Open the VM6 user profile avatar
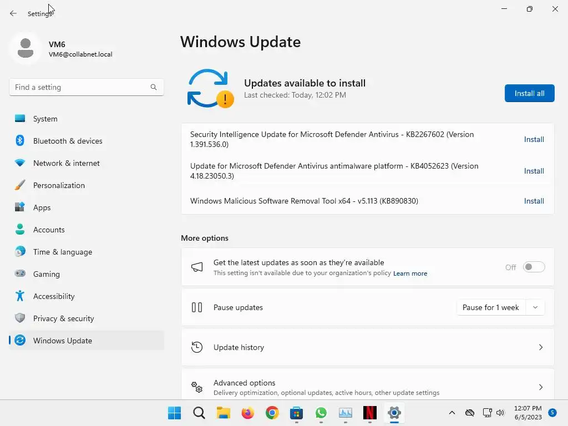Screen dimensions: 568x426 [x=26, y=48]
